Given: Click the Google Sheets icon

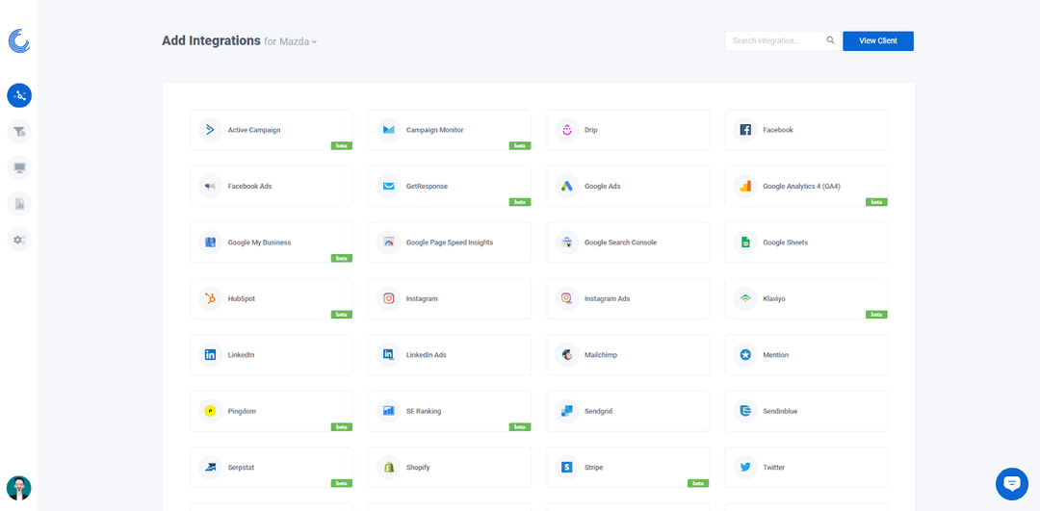Looking at the screenshot, I should point(745,243).
